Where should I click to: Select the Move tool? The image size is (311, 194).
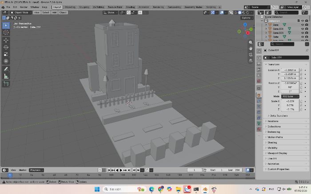[6, 40]
